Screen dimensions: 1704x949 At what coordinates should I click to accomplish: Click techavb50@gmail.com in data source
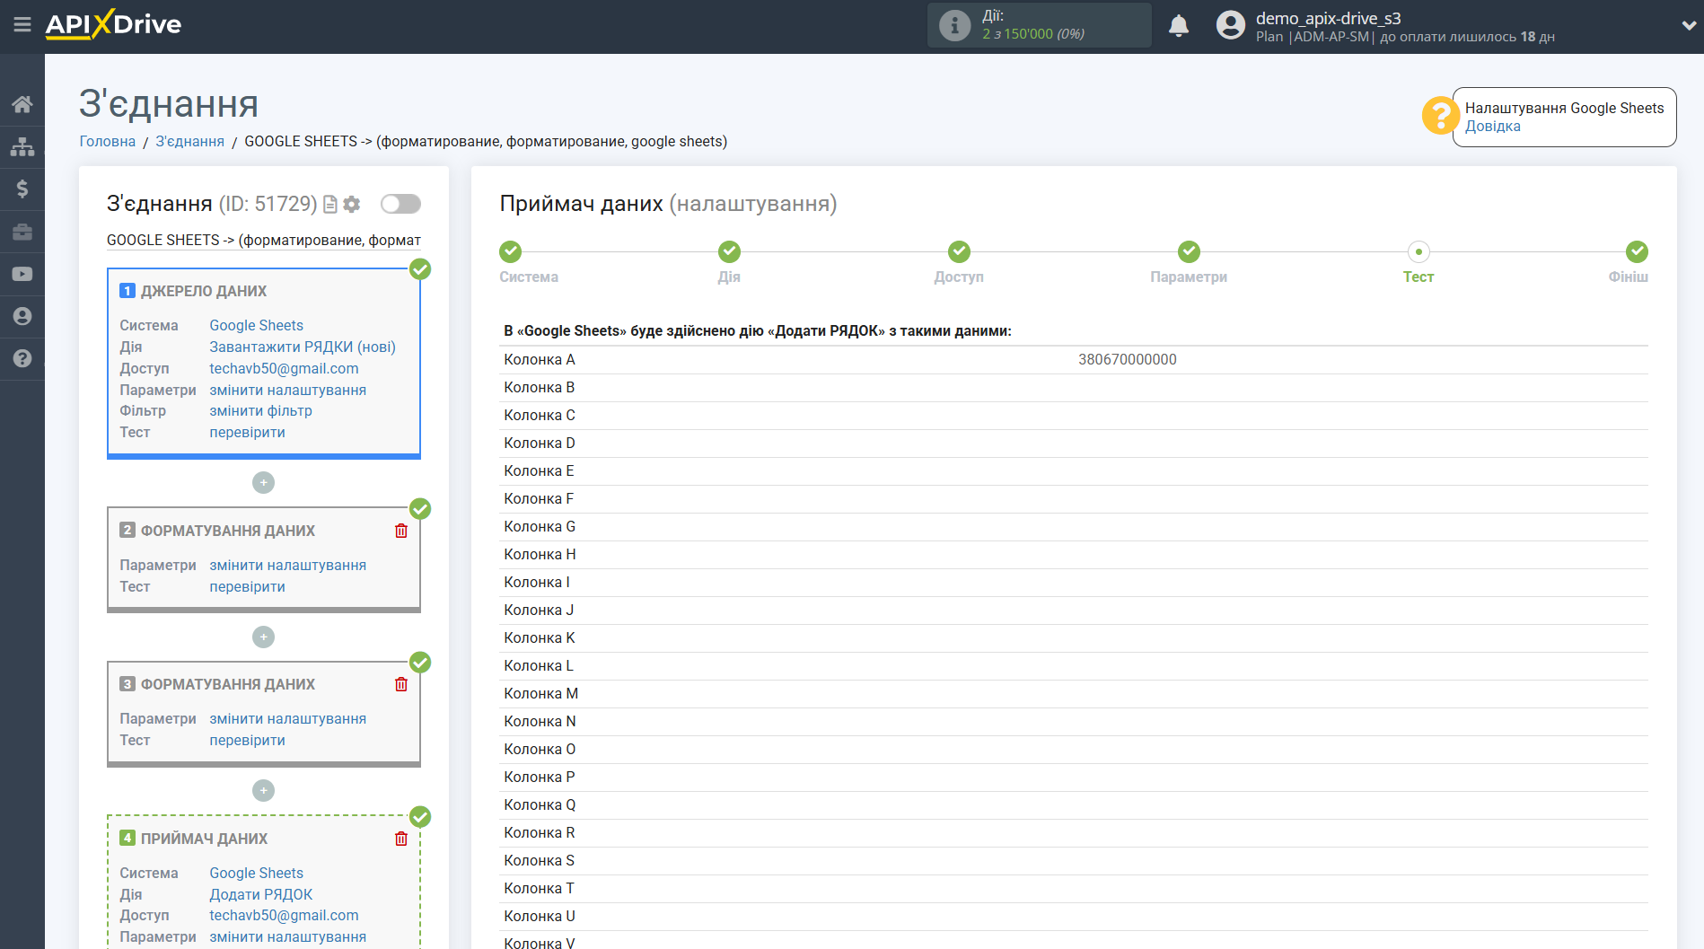(x=284, y=368)
